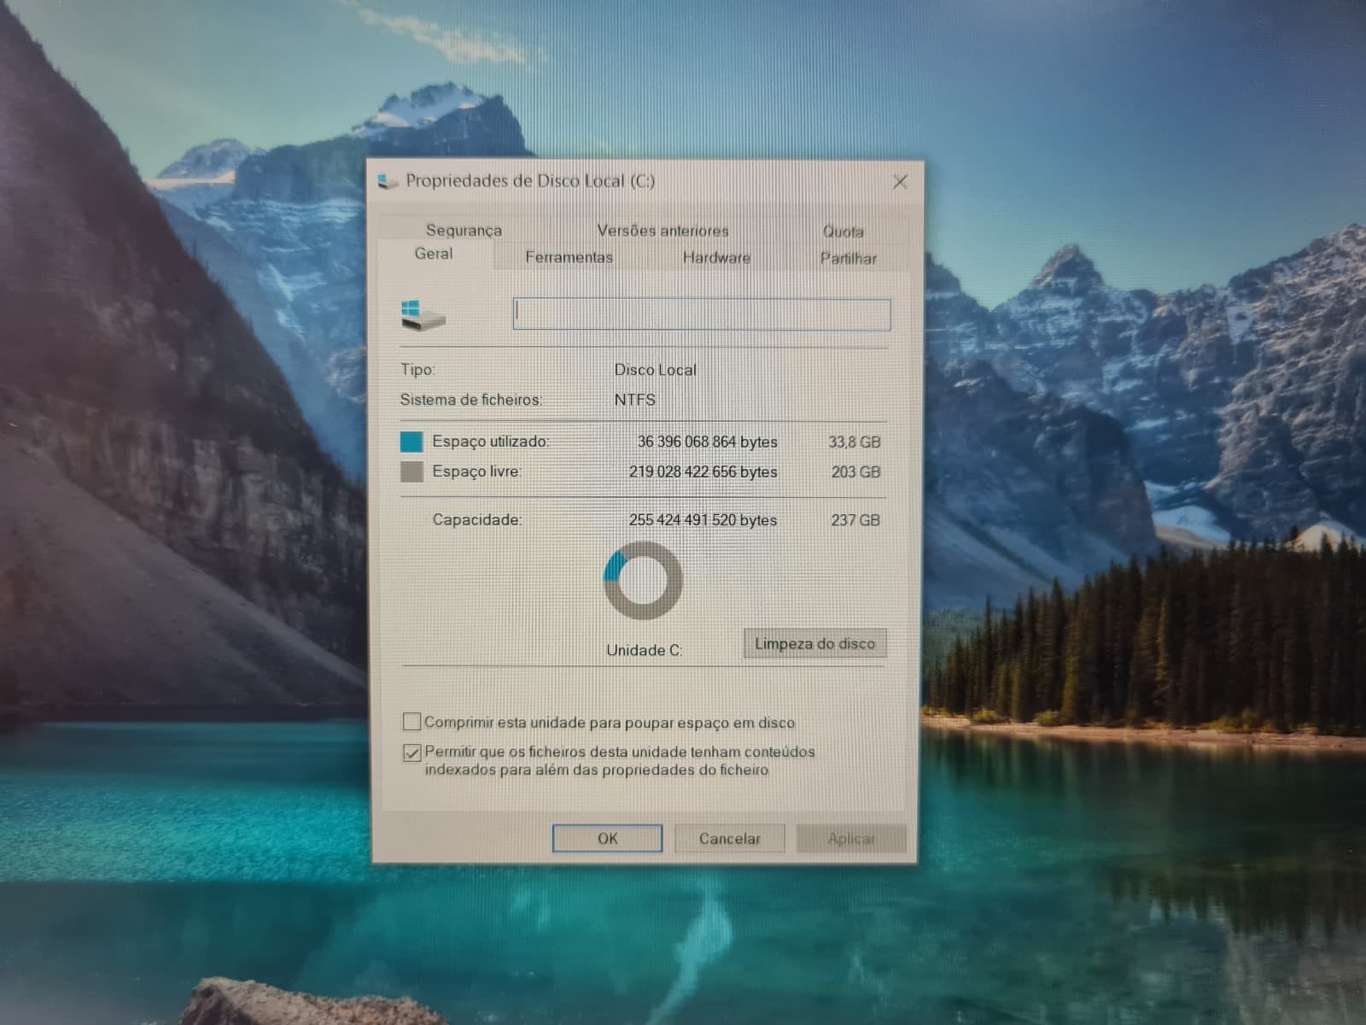Click the '237 GB' capacity value
The height and width of the screenshot is (1025, 1366).
(x=855, y=519)
